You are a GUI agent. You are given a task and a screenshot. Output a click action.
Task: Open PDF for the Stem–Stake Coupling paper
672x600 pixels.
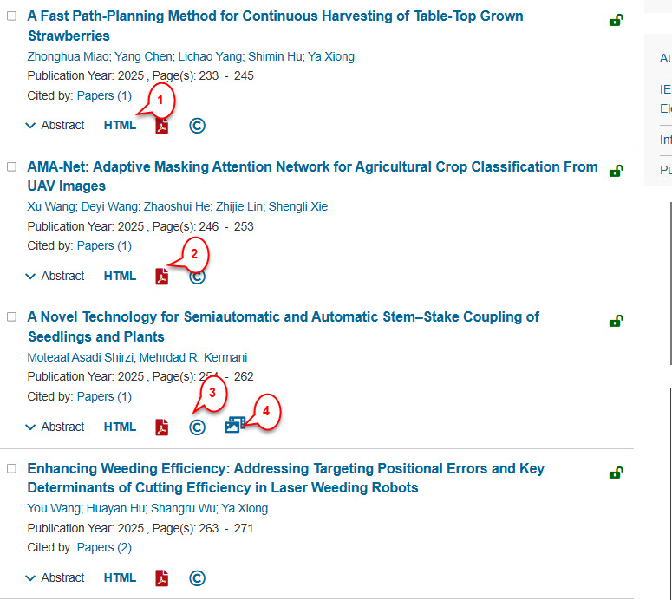[161, 427]
